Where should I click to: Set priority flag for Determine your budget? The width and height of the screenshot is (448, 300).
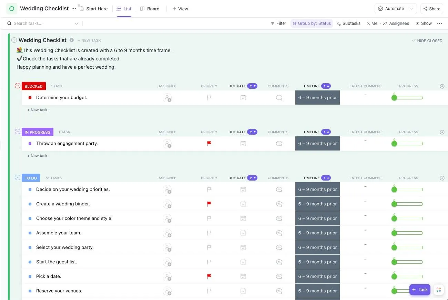coord(209,98)
